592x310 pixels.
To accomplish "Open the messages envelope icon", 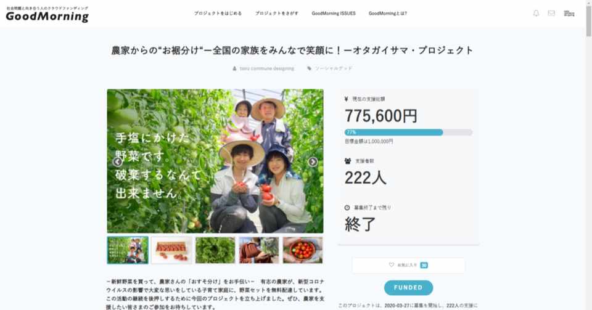I will 551,13.
